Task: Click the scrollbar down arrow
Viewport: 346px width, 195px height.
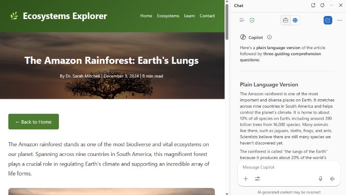Action: (227, 194)
